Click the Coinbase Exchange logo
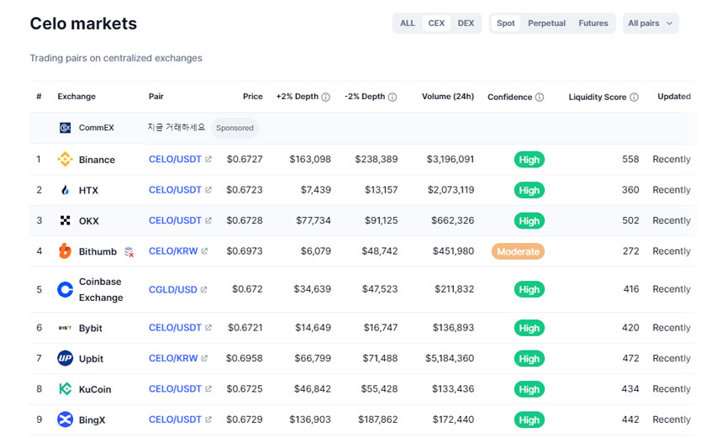The height and width of the screenshot is (438, 706). coord(66,289)
